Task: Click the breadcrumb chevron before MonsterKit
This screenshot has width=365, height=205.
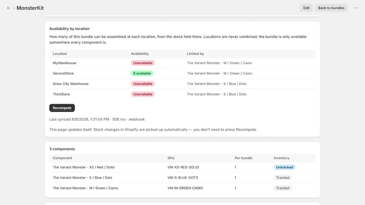Action: (x=14, y=8)
